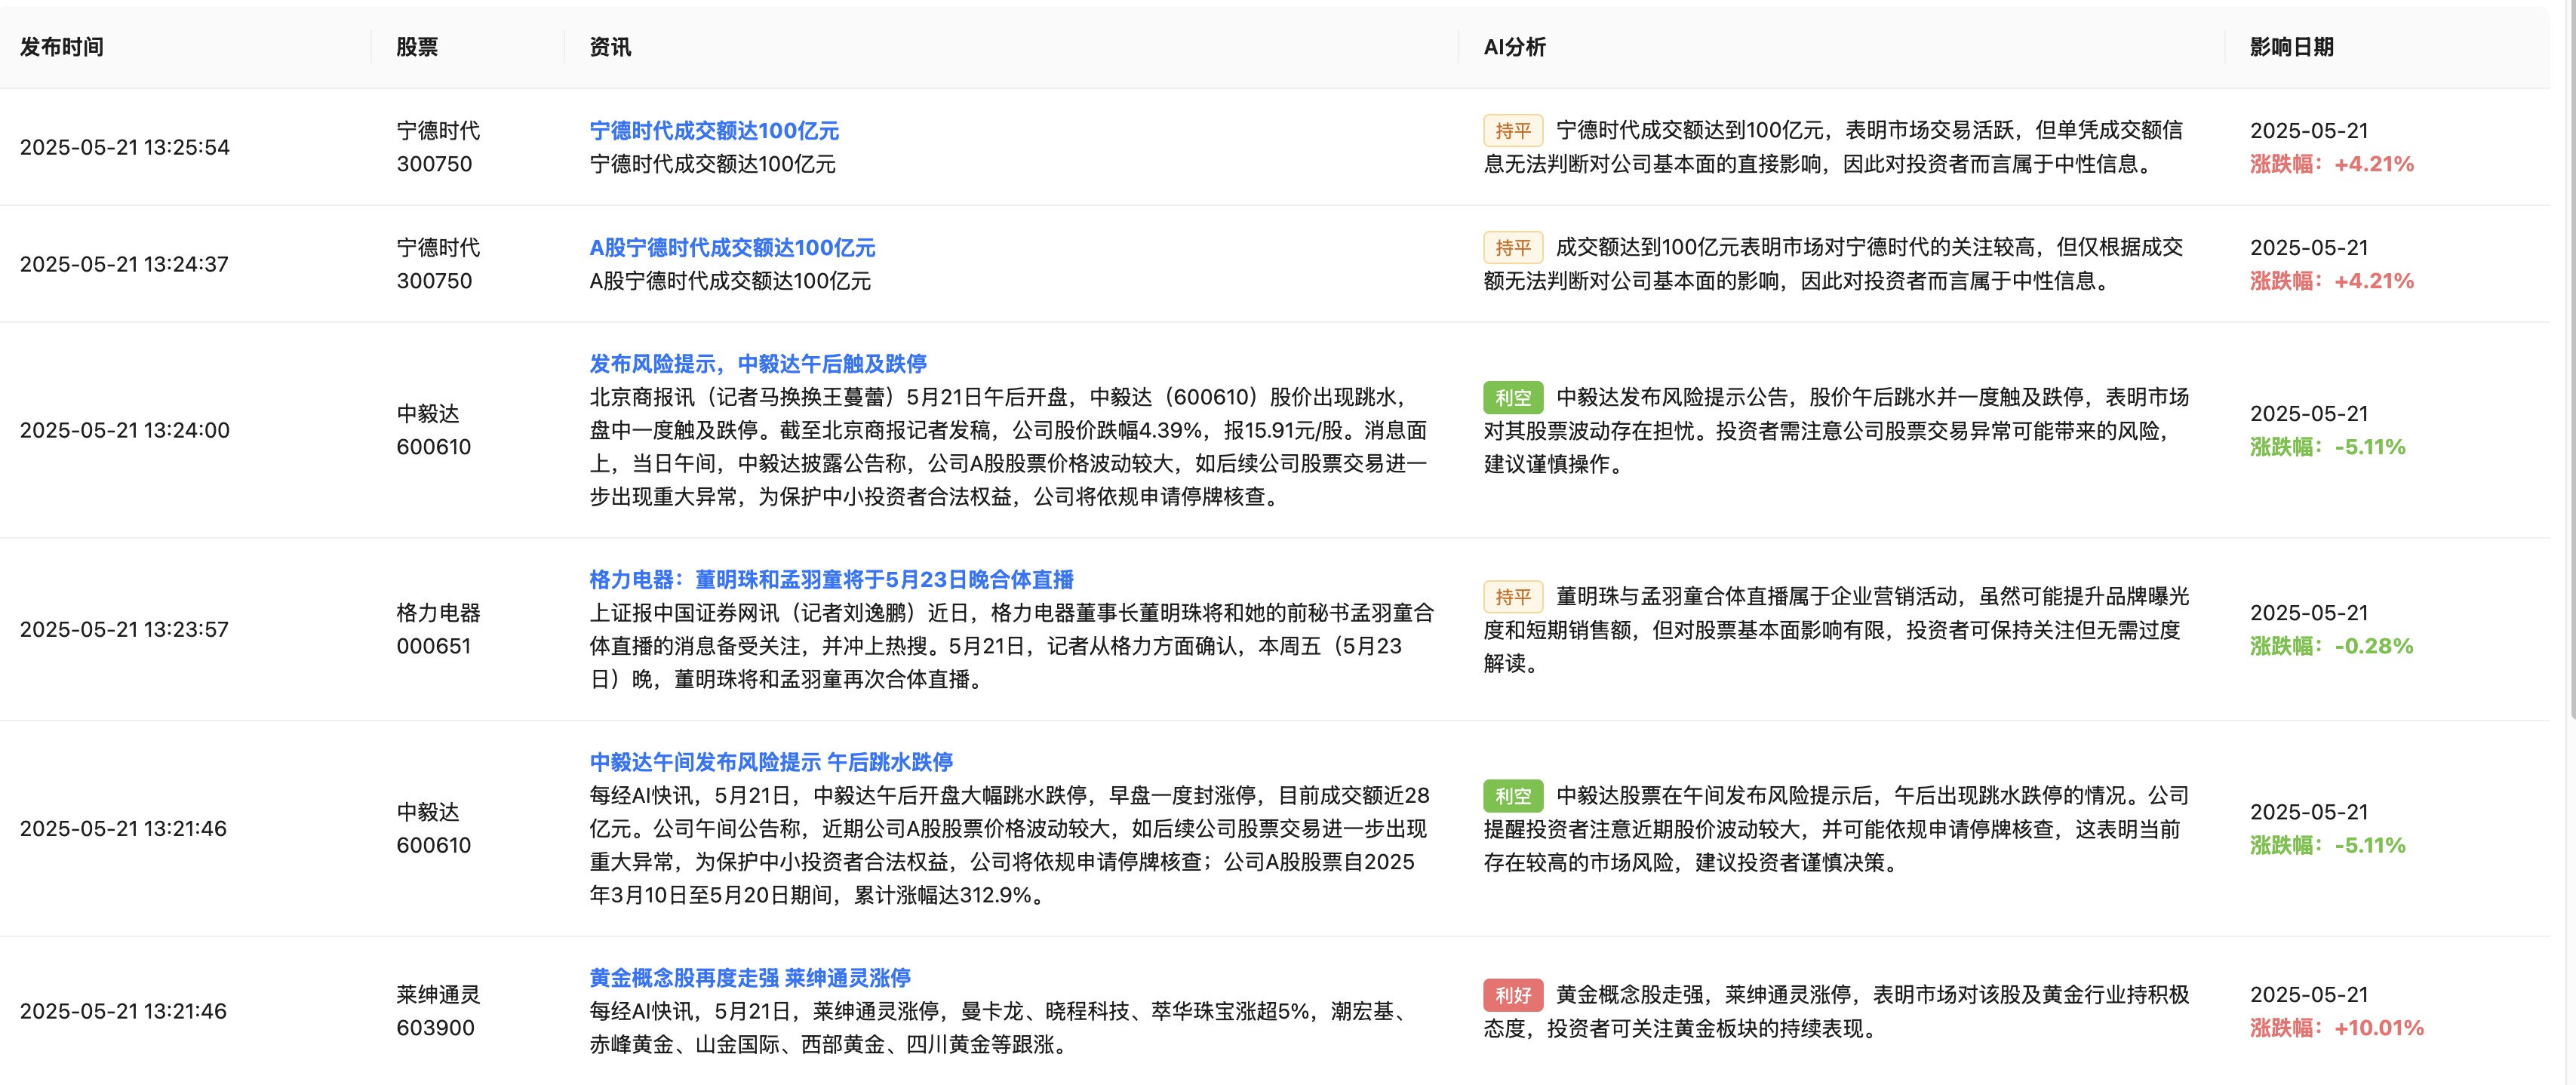Click stock code 300750 in the 13:24:37 row
2576x1085 pixels.
click(434, 281)
